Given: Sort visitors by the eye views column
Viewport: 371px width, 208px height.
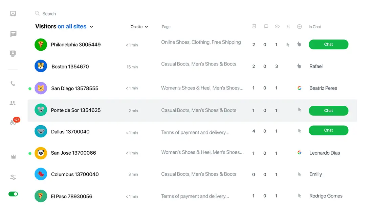Looking at the screenshot, I should coord(277,26).
